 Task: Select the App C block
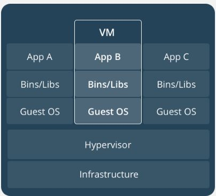tap(176, 57)
